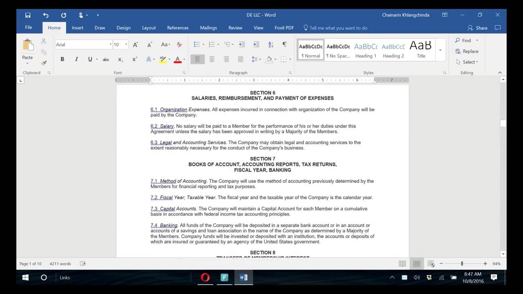Image resolution: width=523 pixels, height=294 pixels.
Task: Toggle show paragraph marks
Action: coord(284,45)
